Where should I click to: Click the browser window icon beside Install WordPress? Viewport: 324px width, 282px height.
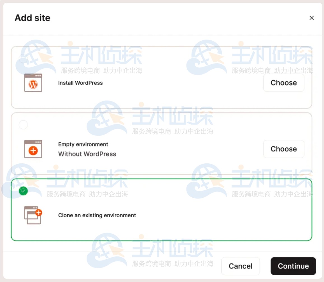(33, 82)
